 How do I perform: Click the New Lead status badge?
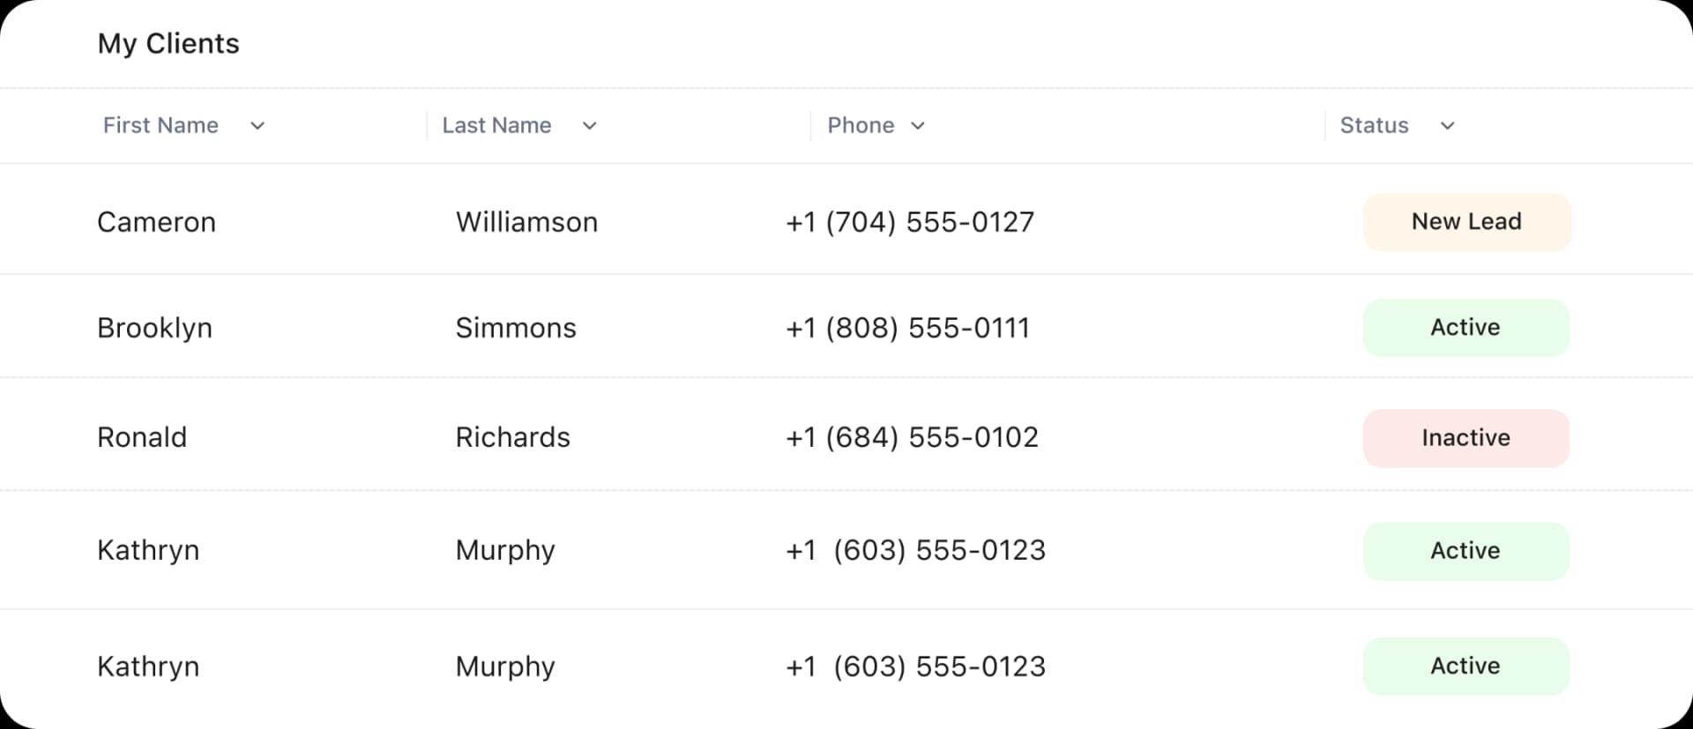[1466, 222]
